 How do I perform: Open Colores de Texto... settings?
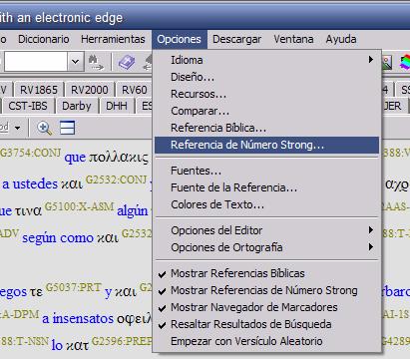click(x=266, y=204)
